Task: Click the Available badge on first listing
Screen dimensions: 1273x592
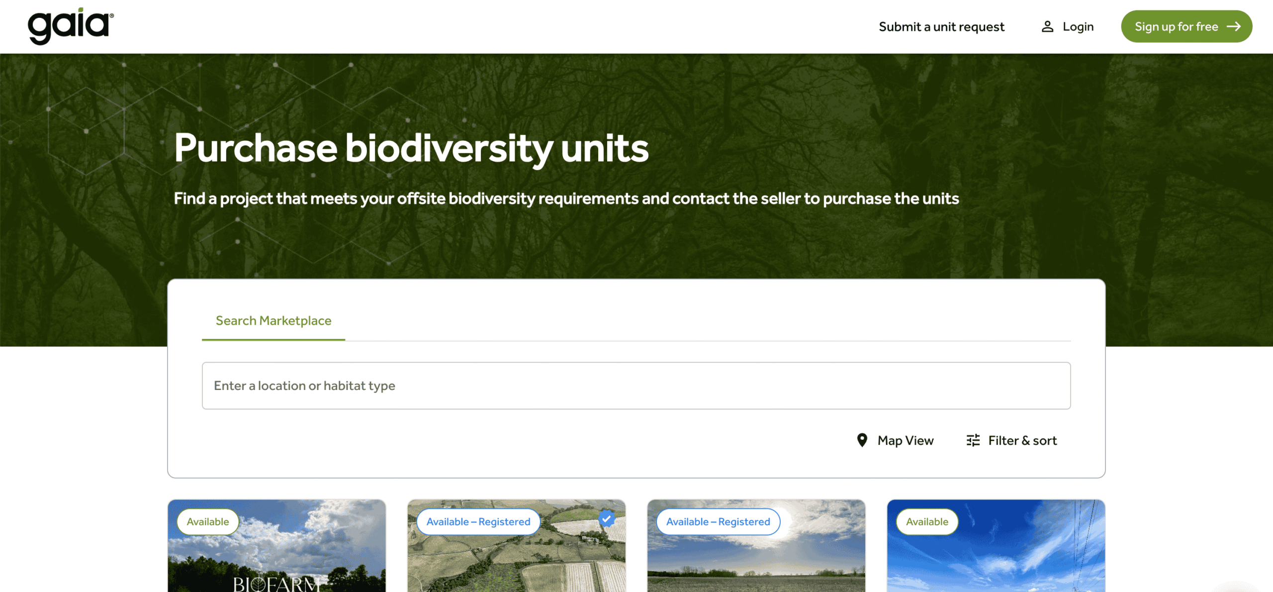Action: click(x=207, y=521)
